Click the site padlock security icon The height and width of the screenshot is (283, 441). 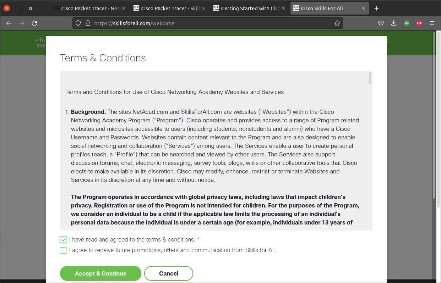click(88, 23)
